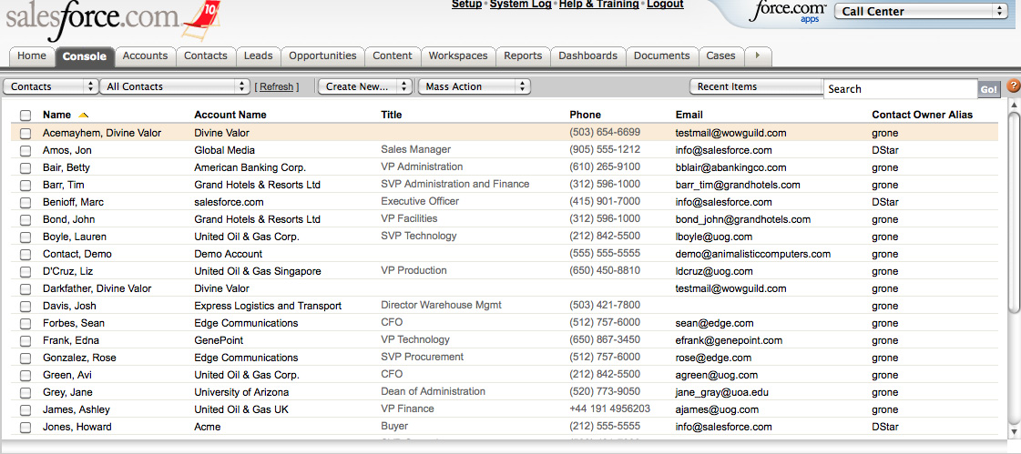Click into the Search input field
This screenshot has height=454, width=1021.
(901, 89)
